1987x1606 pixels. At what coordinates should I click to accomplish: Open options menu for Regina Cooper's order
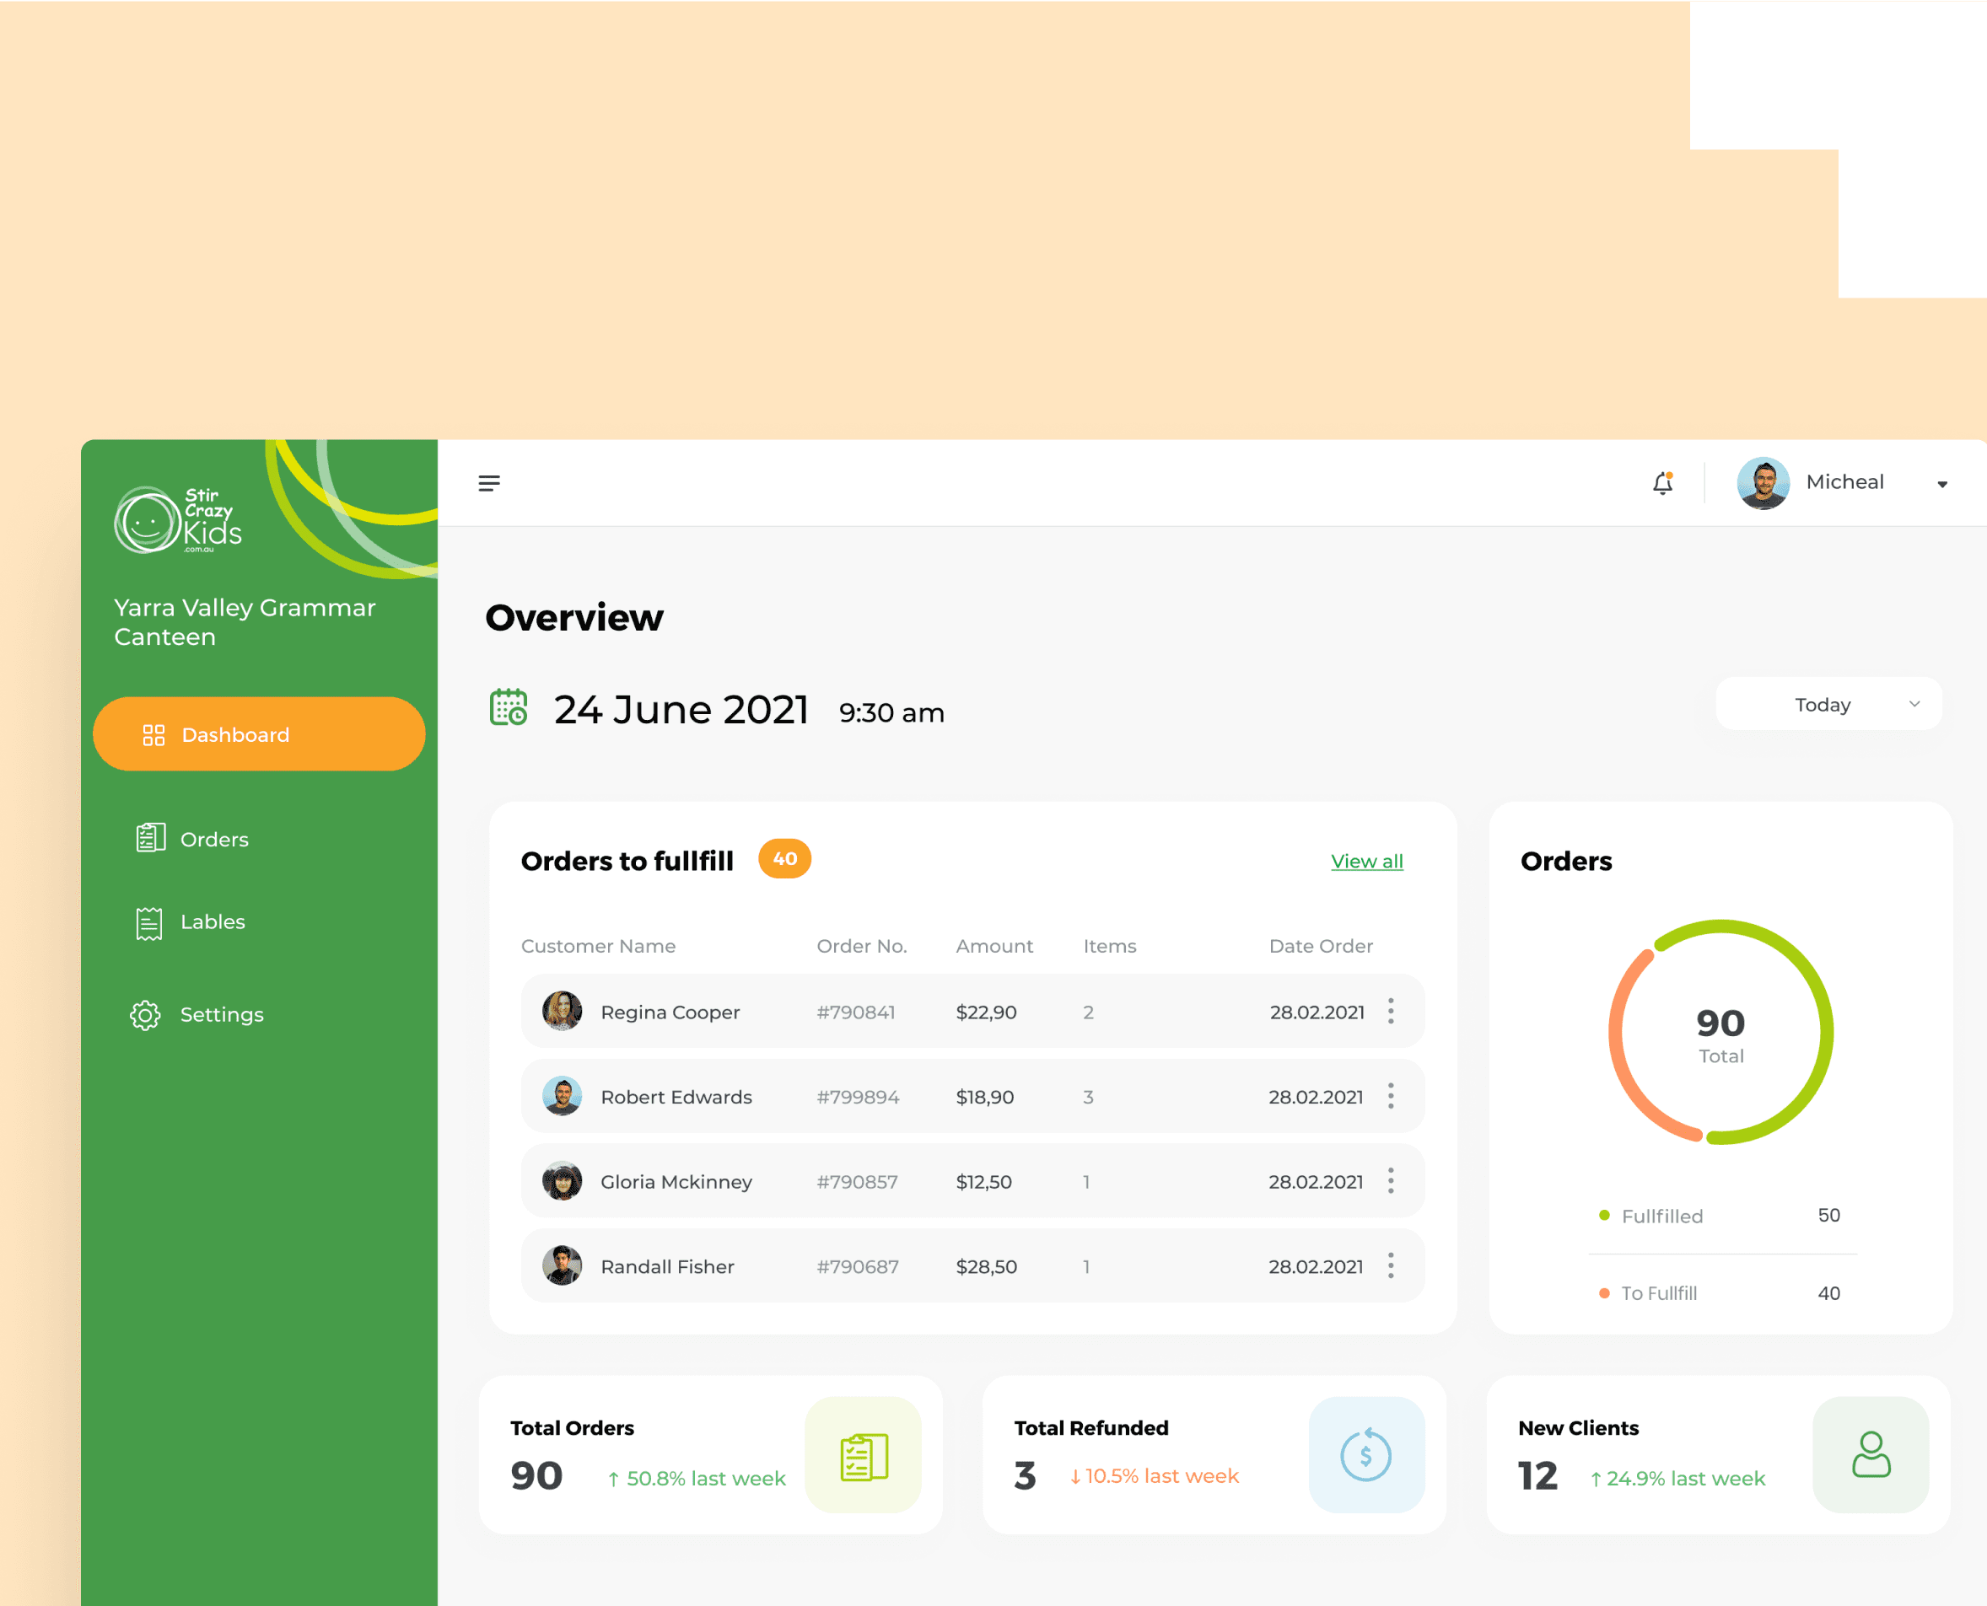1390,1011
